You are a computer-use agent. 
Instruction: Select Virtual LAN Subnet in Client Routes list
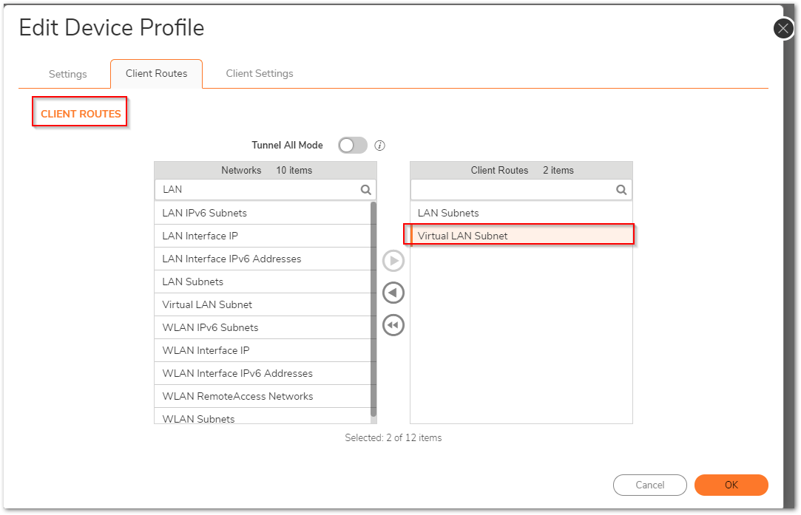coord(521,236)
